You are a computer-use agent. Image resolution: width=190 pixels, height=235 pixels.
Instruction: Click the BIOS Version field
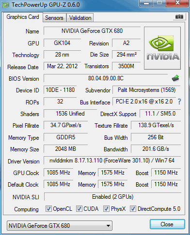[106, 78]
